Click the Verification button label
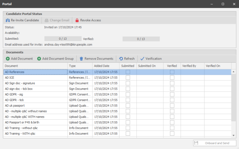The image size is (239, 149). pyautogui.click(x=153, y=59)
